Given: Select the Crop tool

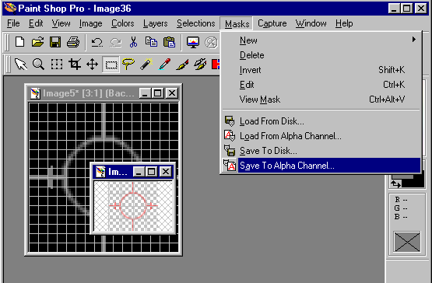Looking at the screenshot, I should click(75, 65).
